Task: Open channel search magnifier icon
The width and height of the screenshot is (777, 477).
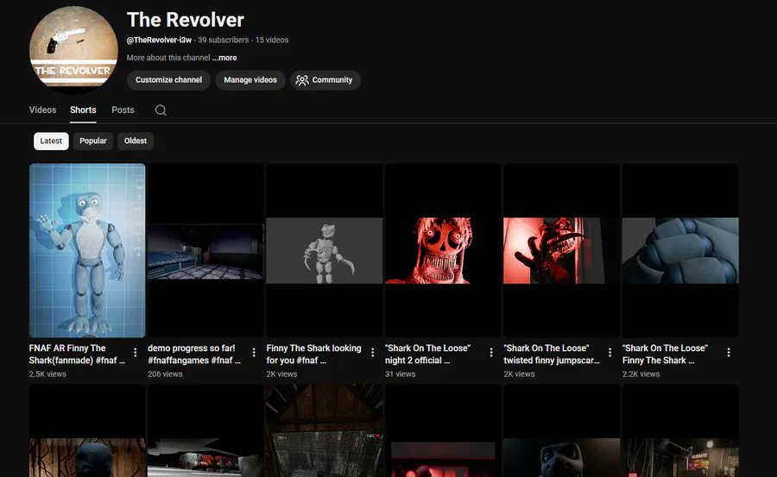Action: [161, 110]
